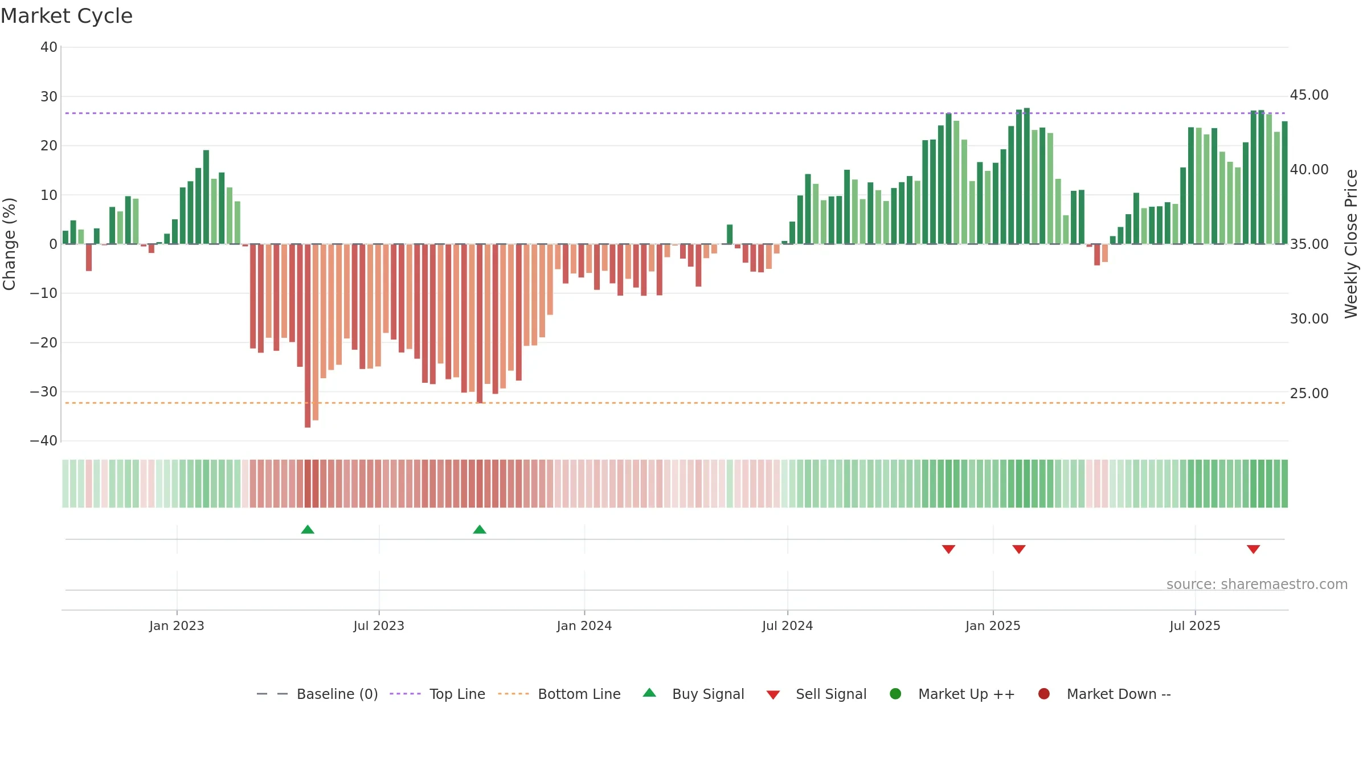Image resolution: width=1367 pixels, height=769 pixels.
Task: Click the Jul 2025 axis tick label
Action: (1195, 626)
